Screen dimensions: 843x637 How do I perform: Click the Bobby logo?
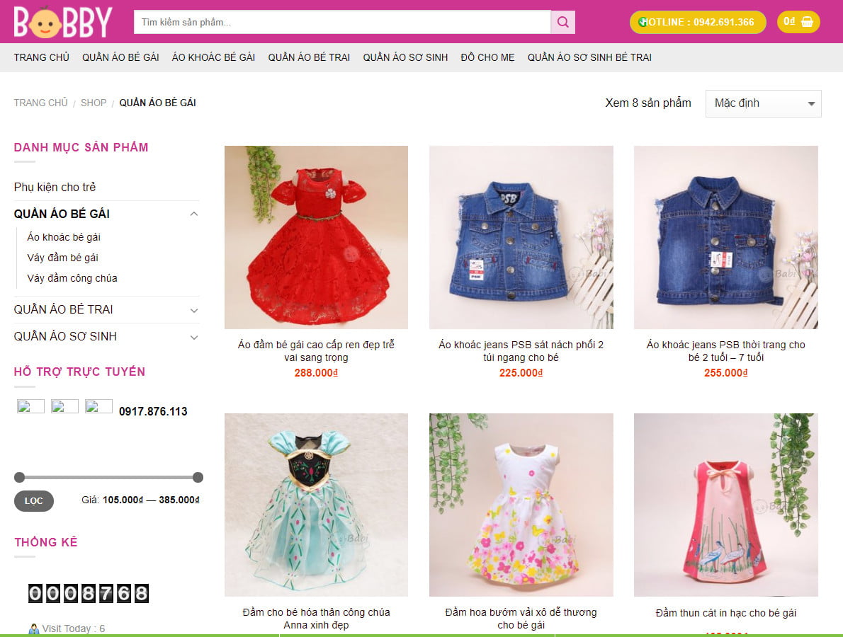pos(63,22)
